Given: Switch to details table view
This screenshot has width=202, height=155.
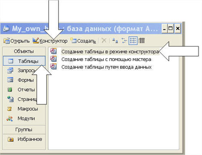Looking at the screenshot, I should (141, 40).
